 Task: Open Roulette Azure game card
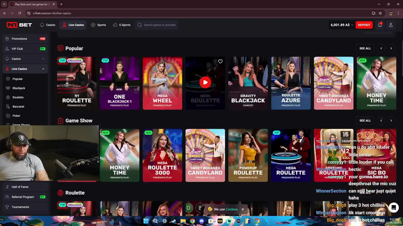click(x=291, y=83)
